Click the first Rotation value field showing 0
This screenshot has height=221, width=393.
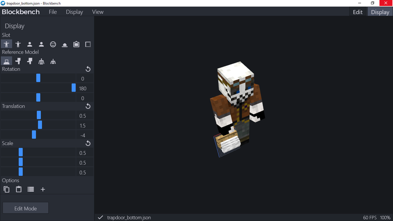[x=84, y=79]
